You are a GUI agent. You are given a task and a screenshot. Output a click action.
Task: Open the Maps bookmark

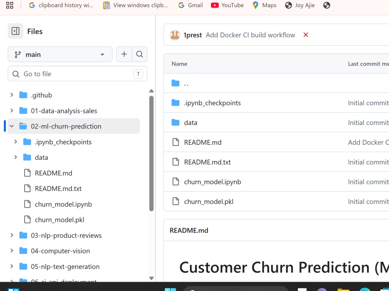click(264, 5)
